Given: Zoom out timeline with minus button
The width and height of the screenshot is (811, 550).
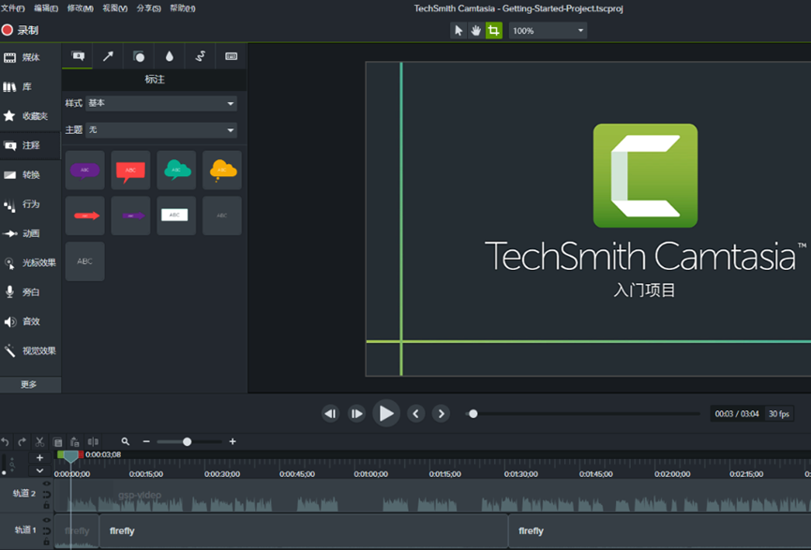Looking at the screenshot, I should (146, 442).
